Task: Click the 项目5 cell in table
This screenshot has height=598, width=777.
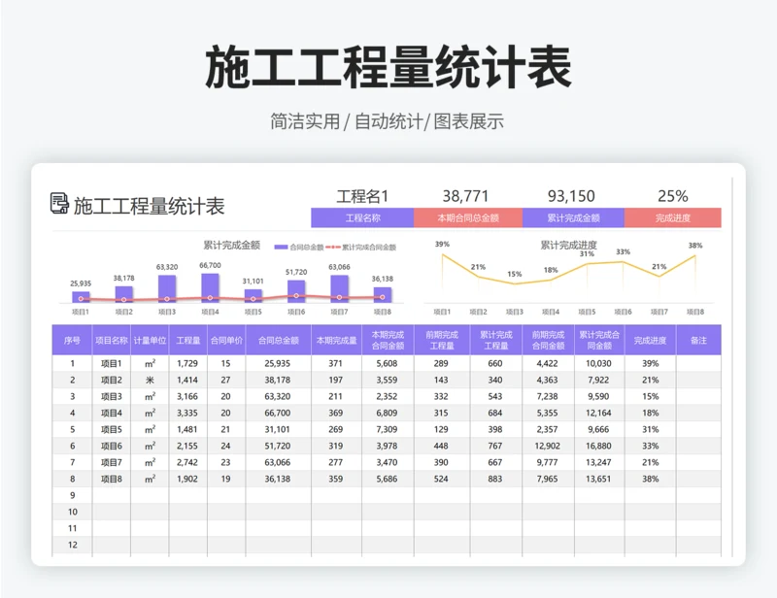Action: coord(112,429)
